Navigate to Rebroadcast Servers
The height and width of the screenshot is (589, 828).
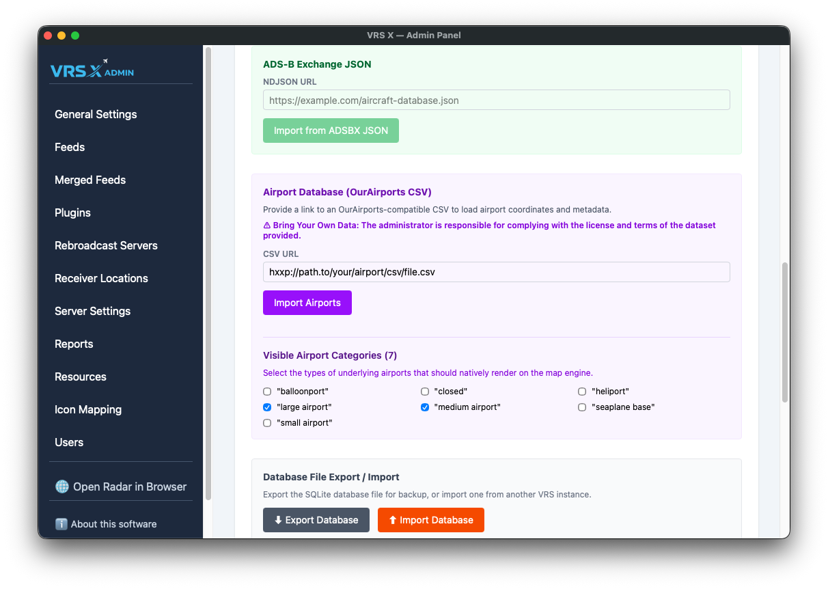click(106, 245)
